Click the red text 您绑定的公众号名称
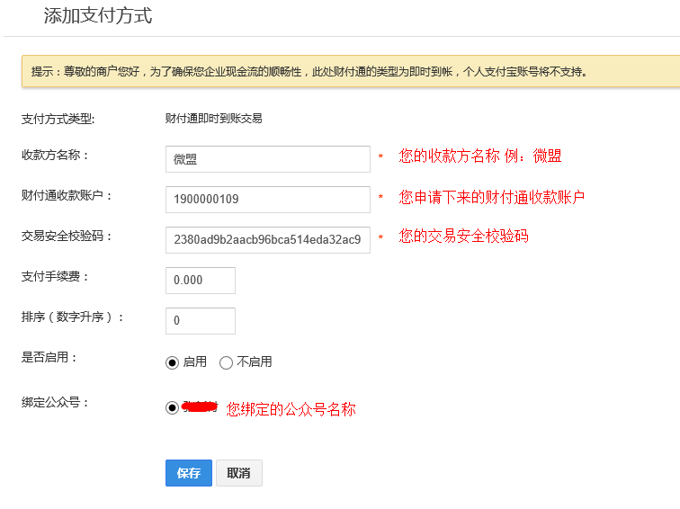Screen dimensions: 680x509 tap(291, 409)
